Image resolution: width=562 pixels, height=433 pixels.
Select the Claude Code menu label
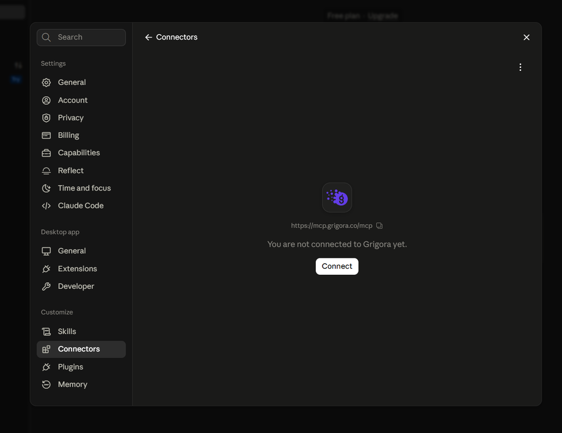tap(81, 206)
